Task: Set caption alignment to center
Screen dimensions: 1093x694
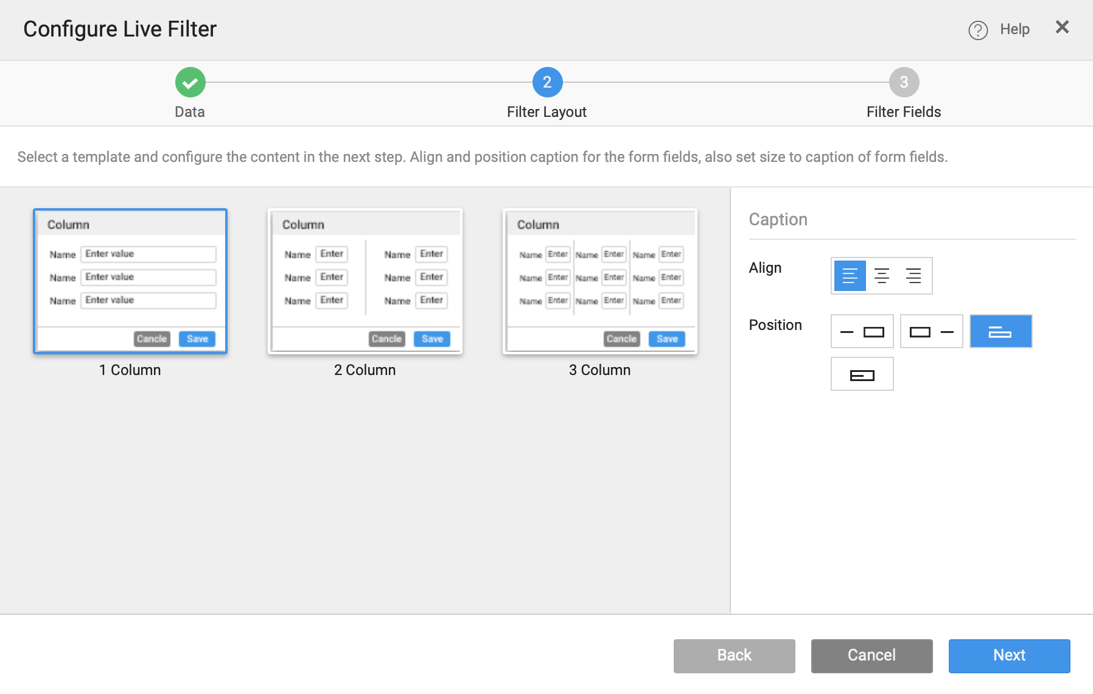Action: (881, 276)
